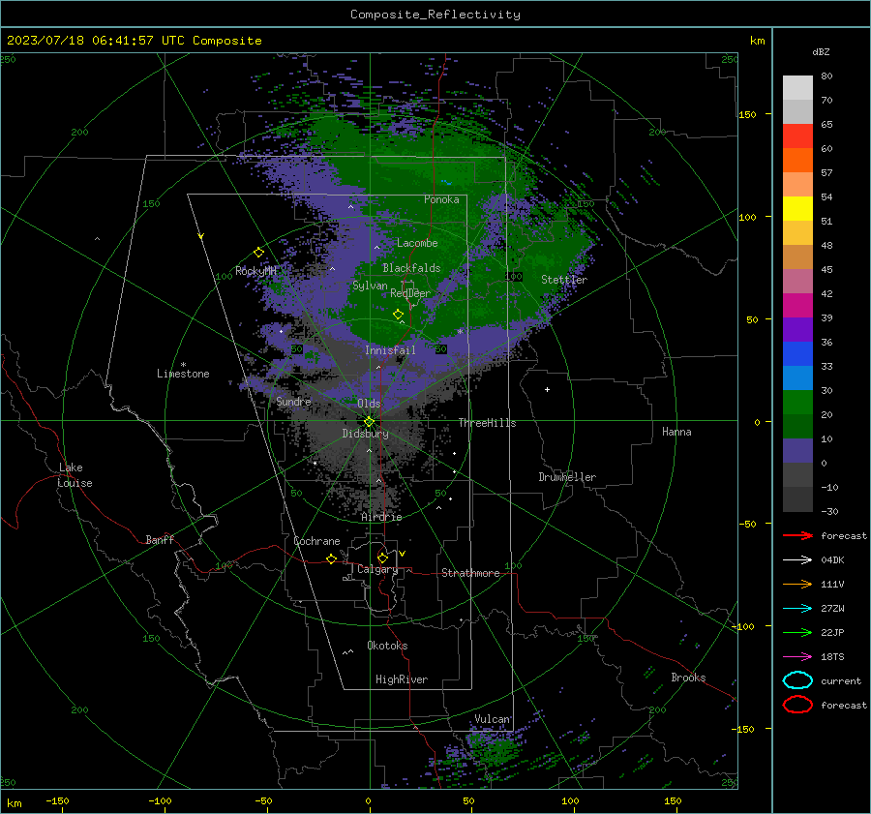Click the green 22JP arrow icon

click(x=797, y=632)
